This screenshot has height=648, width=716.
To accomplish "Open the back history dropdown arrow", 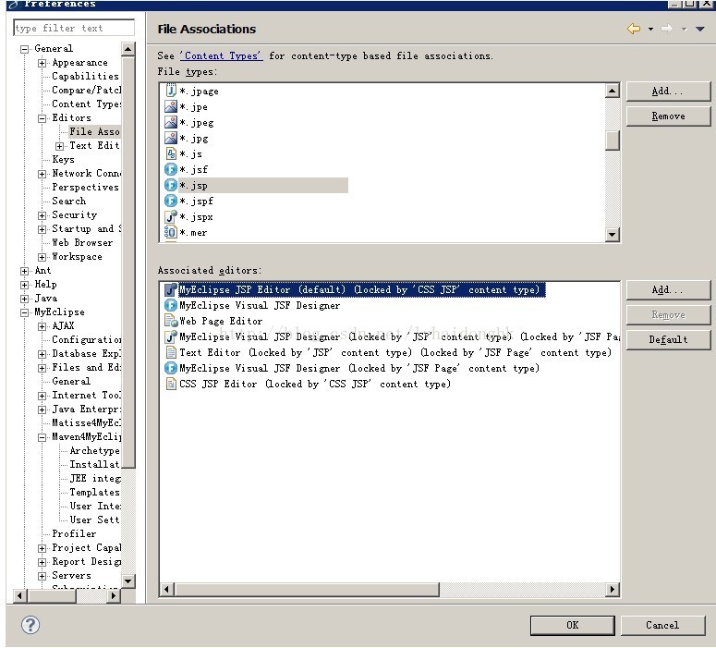I will click(x=650, y=29).
